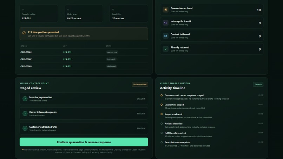Select the Quarantine on hand row
Viewport: 283px width, 159px height.
point(211,10)
